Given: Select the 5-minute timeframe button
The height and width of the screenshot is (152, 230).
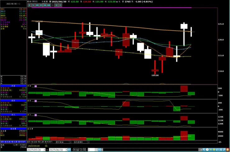Looking at the screenshot, I should [x=33, y=5].
